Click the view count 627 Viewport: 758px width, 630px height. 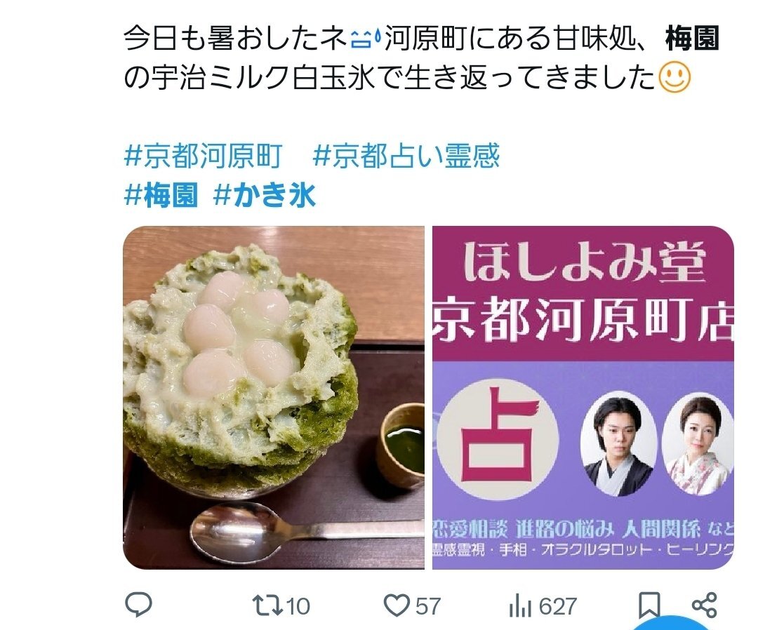[x=558, y=606]
